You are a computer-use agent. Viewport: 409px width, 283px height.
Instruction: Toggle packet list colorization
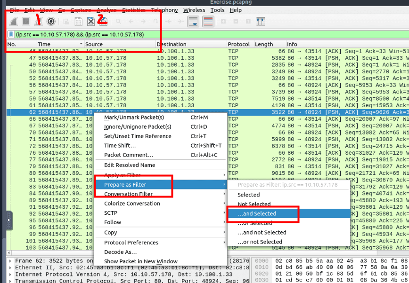(208, 21)
